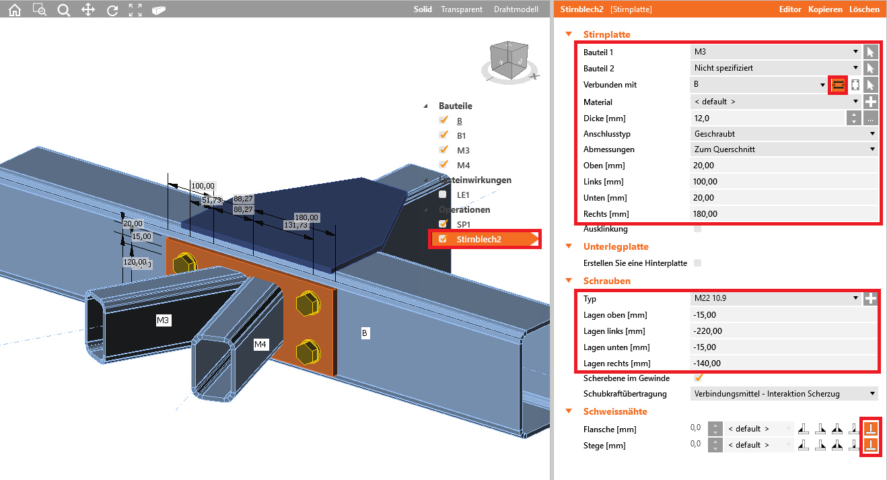The image size is (887, 480).
Task: Click the home view icon
Action: coord(14,9)
